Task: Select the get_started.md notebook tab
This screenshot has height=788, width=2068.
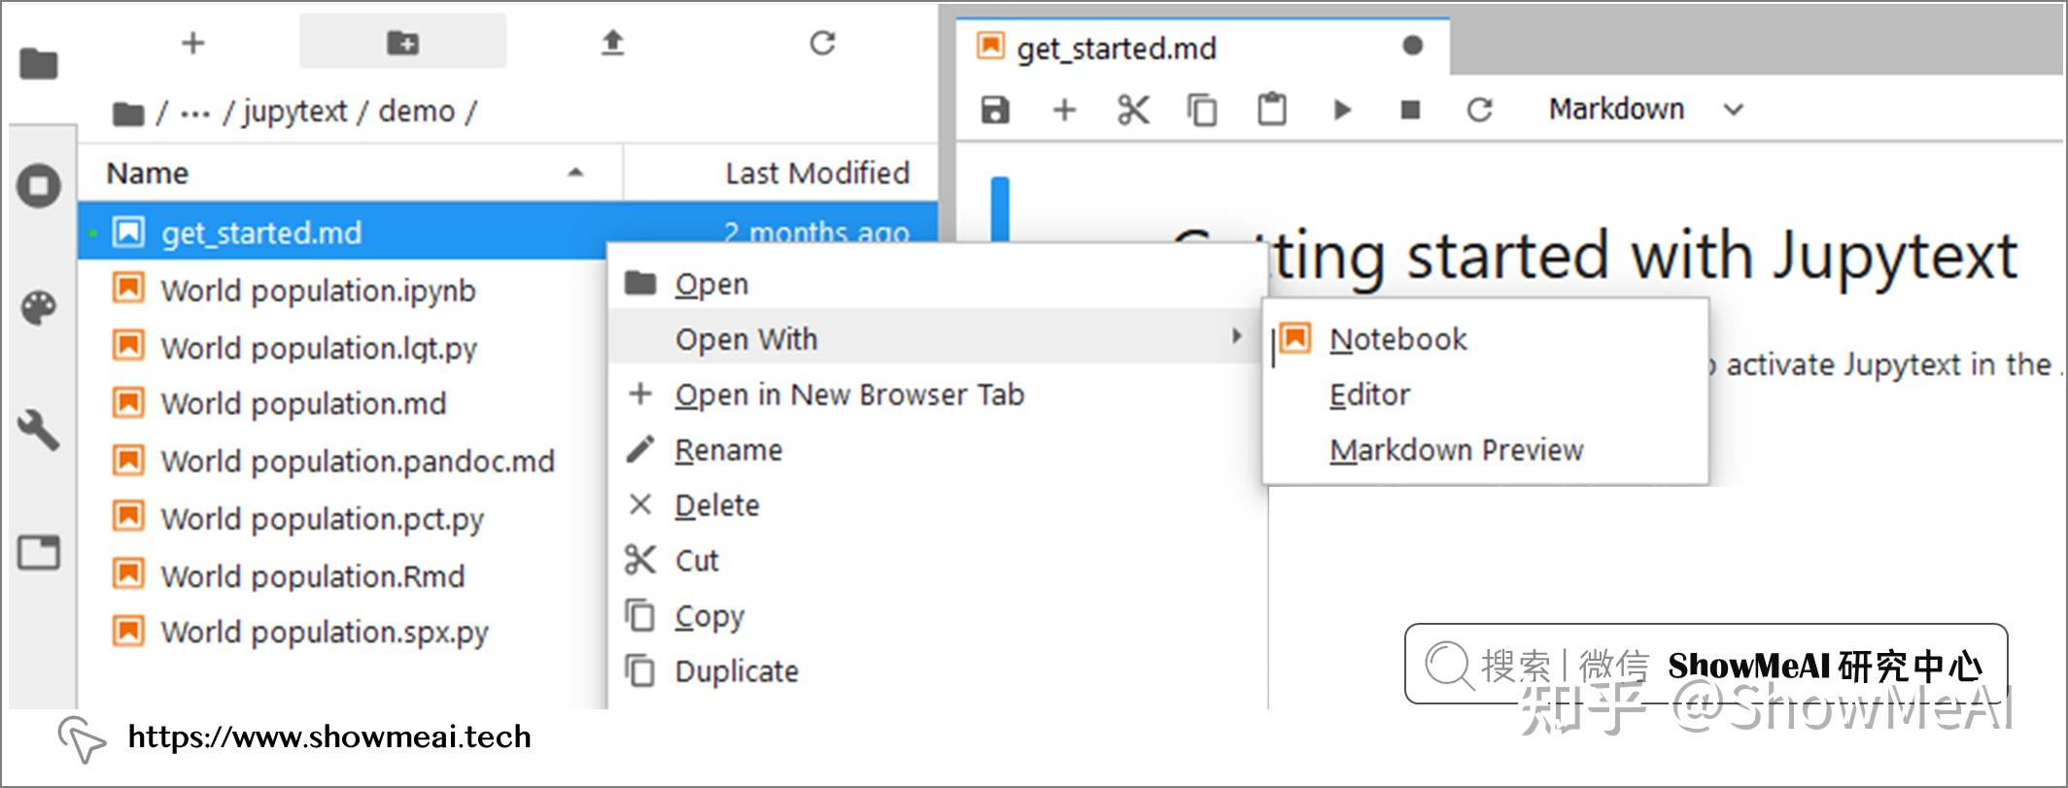Action: (1201, 47)
